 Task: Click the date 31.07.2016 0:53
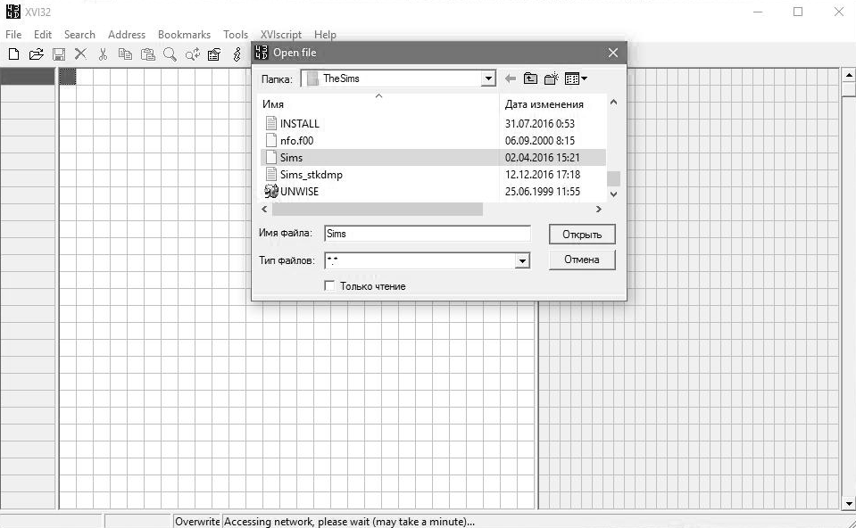[540, 124]
